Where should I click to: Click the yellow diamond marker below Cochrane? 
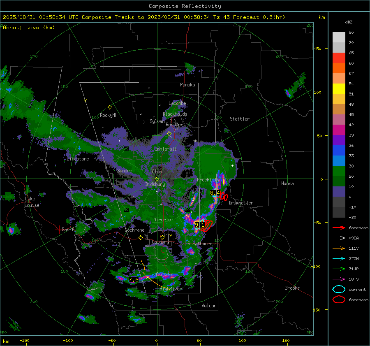tap(141, 238)
